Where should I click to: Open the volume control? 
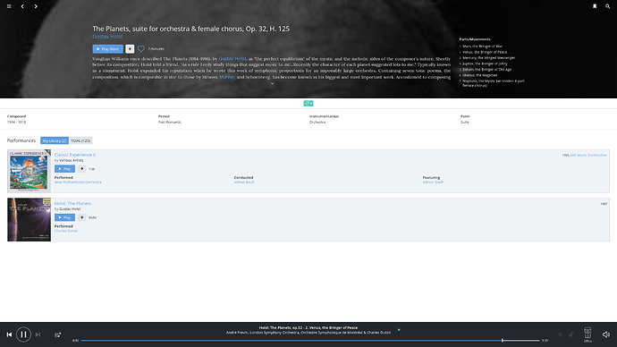tap(606, 334)
